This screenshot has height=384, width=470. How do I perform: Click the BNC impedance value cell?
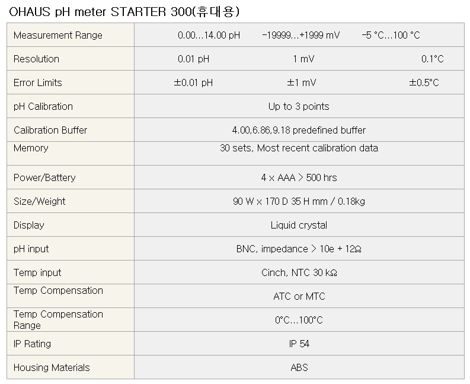(x=299, y=249)
